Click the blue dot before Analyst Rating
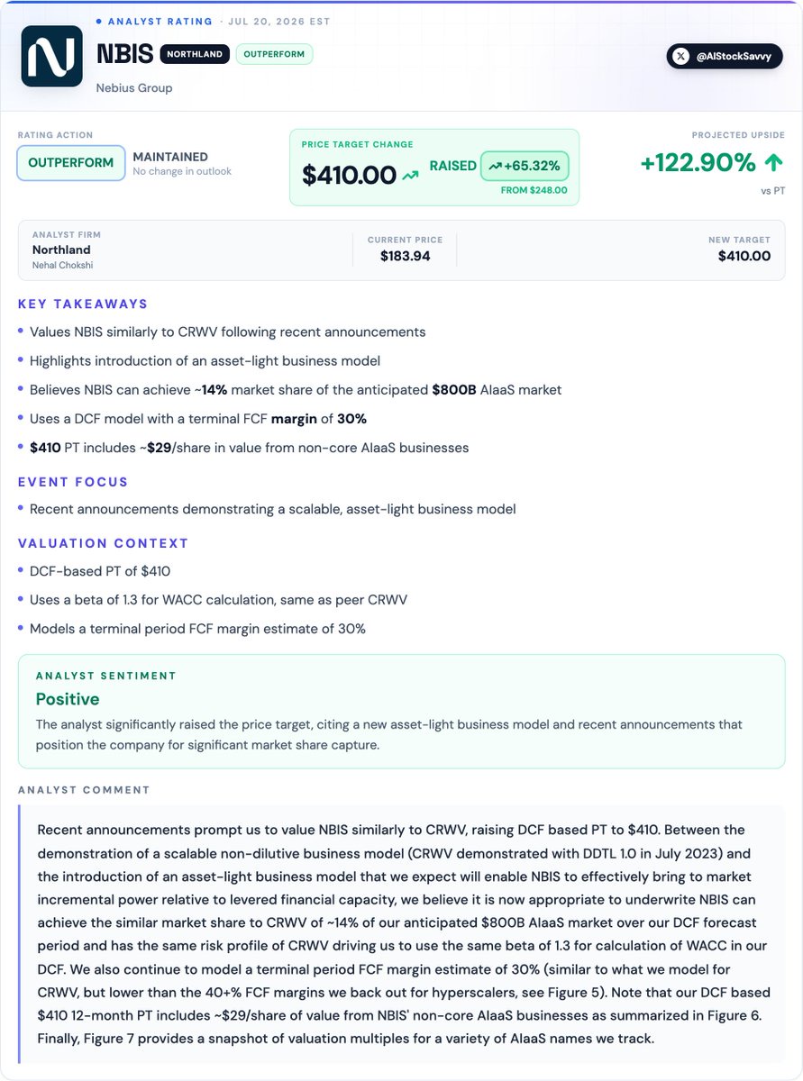The height and width of the screenshot is (1081, 803). (x=99, y=21)
